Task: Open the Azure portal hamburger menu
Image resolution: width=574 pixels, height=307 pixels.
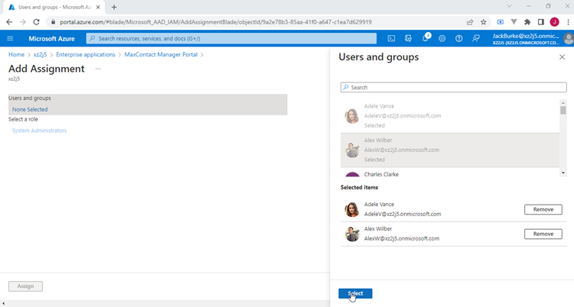Action: [x=10, y=38]
